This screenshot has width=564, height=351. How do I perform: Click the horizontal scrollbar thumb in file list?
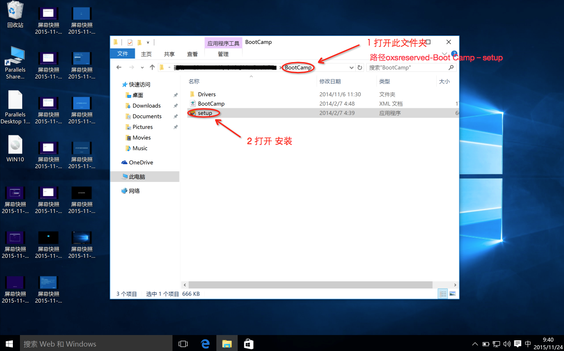[310, 285]
